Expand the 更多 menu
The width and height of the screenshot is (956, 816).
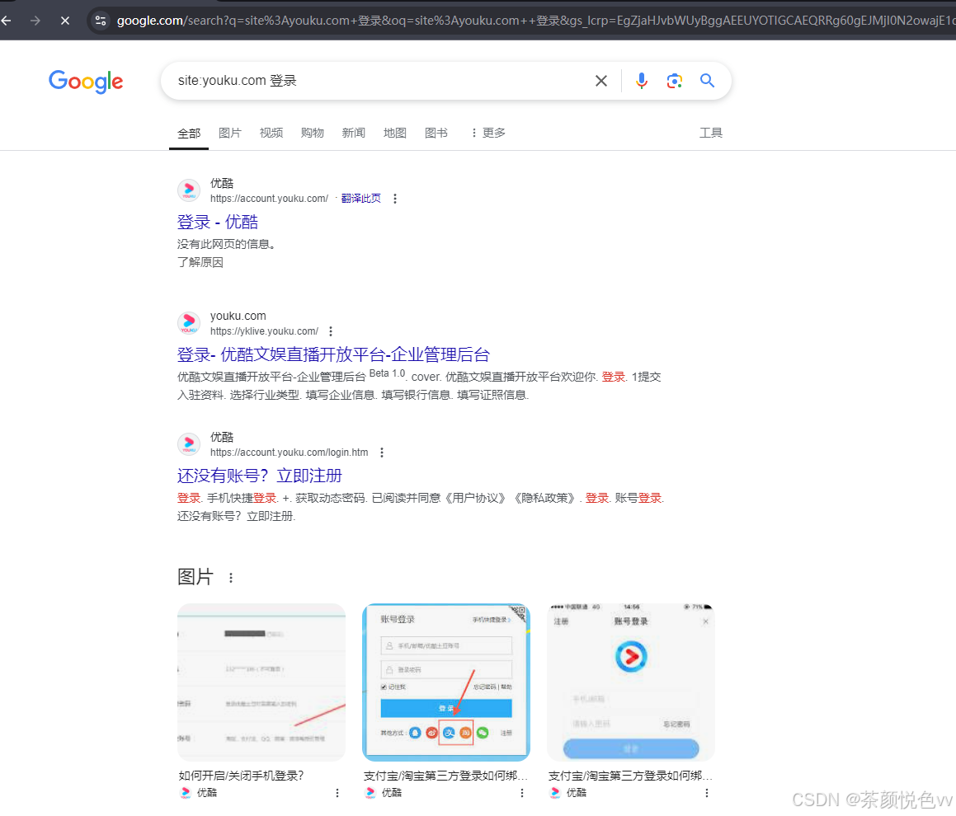click(487, 133)
